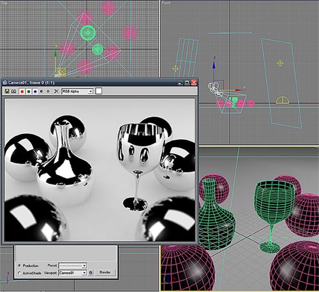The image size is (319, 292).
Task: Open the Preset dropdown
Action: coord(73,266)
